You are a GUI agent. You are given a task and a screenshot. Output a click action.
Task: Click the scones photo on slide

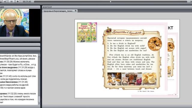149,79
